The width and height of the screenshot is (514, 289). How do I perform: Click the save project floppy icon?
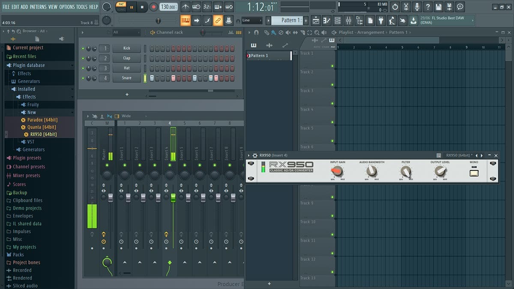coord(438,7)
